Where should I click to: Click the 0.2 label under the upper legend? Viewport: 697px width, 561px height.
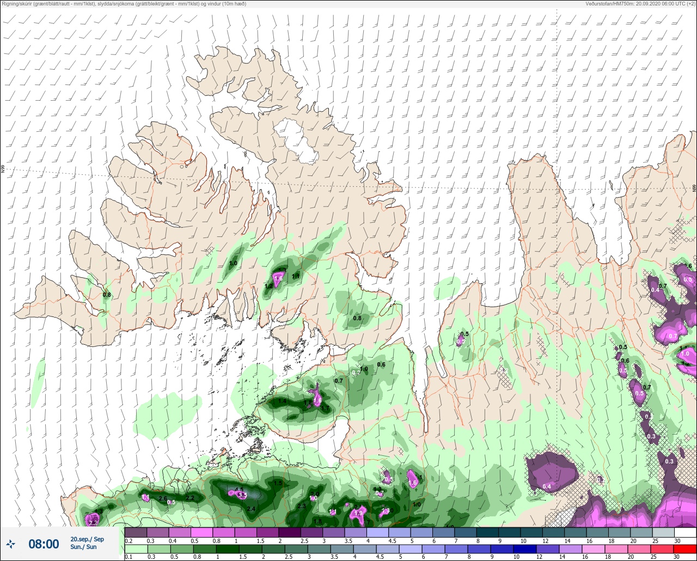pos(128,541)
